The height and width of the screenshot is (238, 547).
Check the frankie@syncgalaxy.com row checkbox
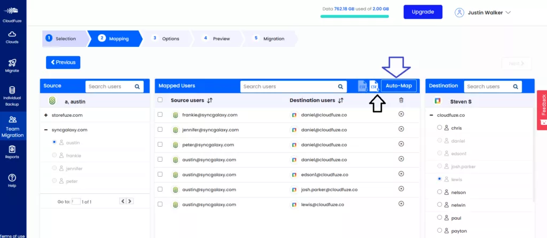click(160, 114)
